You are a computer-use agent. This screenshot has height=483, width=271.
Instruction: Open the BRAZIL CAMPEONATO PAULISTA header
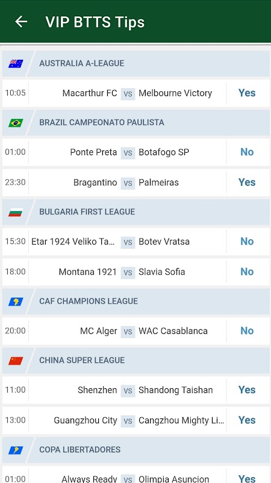(x=136, y=123)
